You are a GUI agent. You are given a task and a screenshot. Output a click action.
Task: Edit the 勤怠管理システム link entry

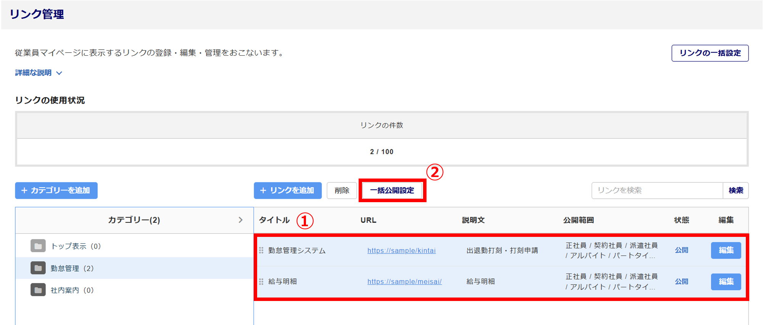tap(726, 250)
